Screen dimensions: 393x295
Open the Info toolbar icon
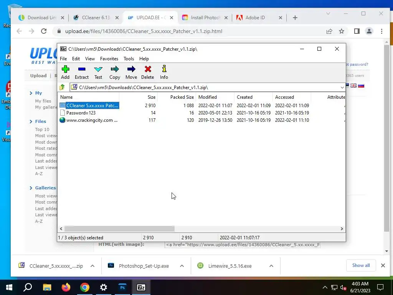pos(164,73)
